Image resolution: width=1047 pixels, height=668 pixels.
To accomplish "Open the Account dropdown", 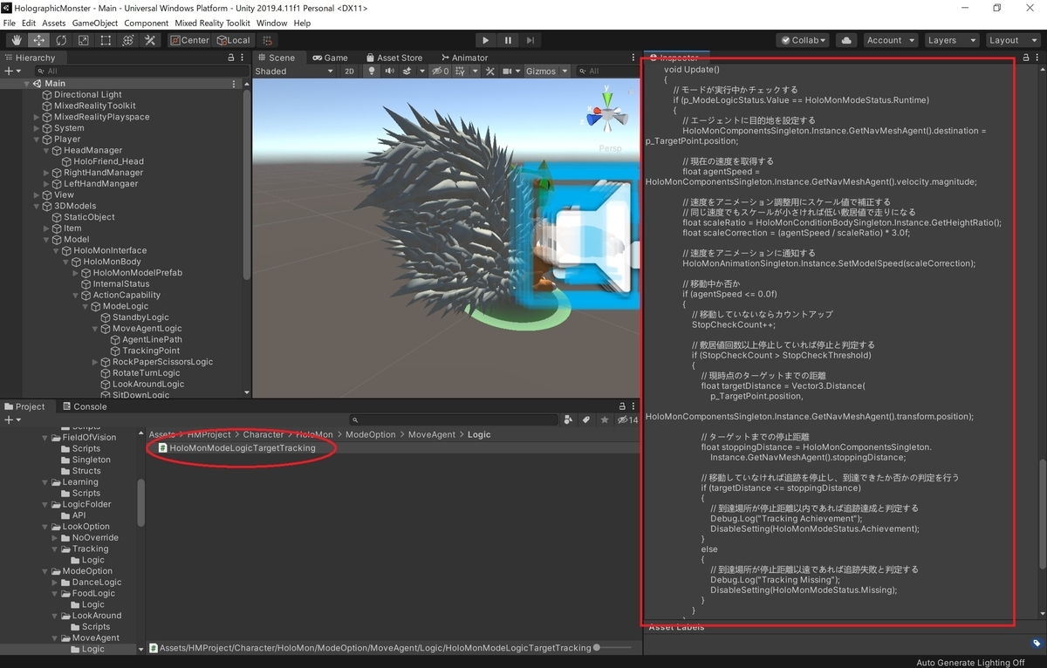I will (x=890, y=40).
